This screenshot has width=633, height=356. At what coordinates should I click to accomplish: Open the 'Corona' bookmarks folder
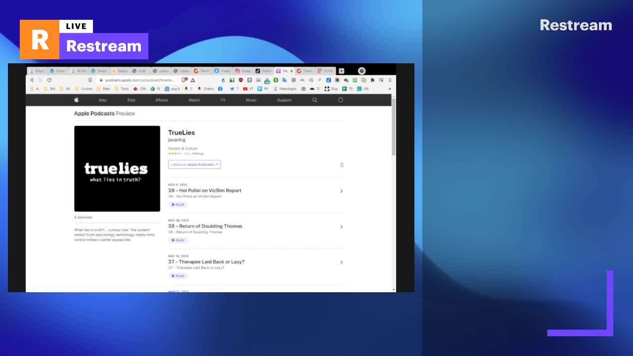click(84, 89)
